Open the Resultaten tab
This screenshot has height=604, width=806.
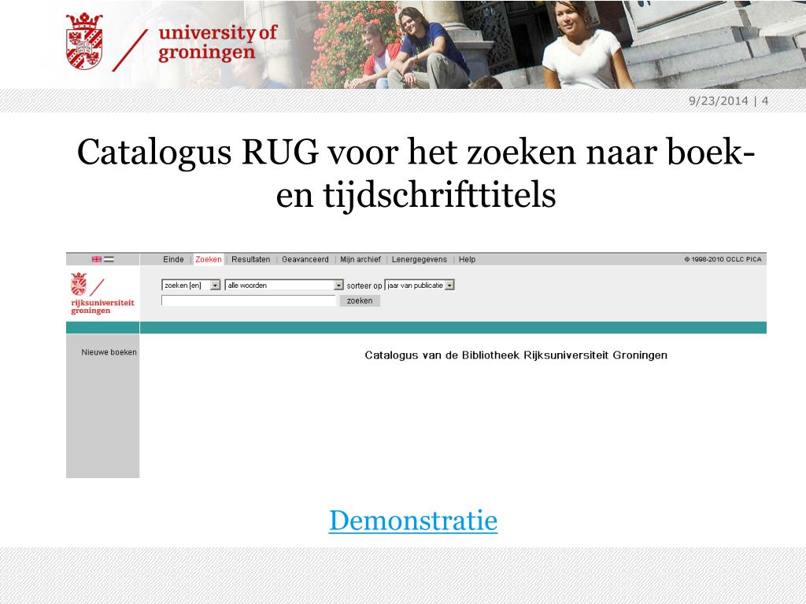pos(251,260)
